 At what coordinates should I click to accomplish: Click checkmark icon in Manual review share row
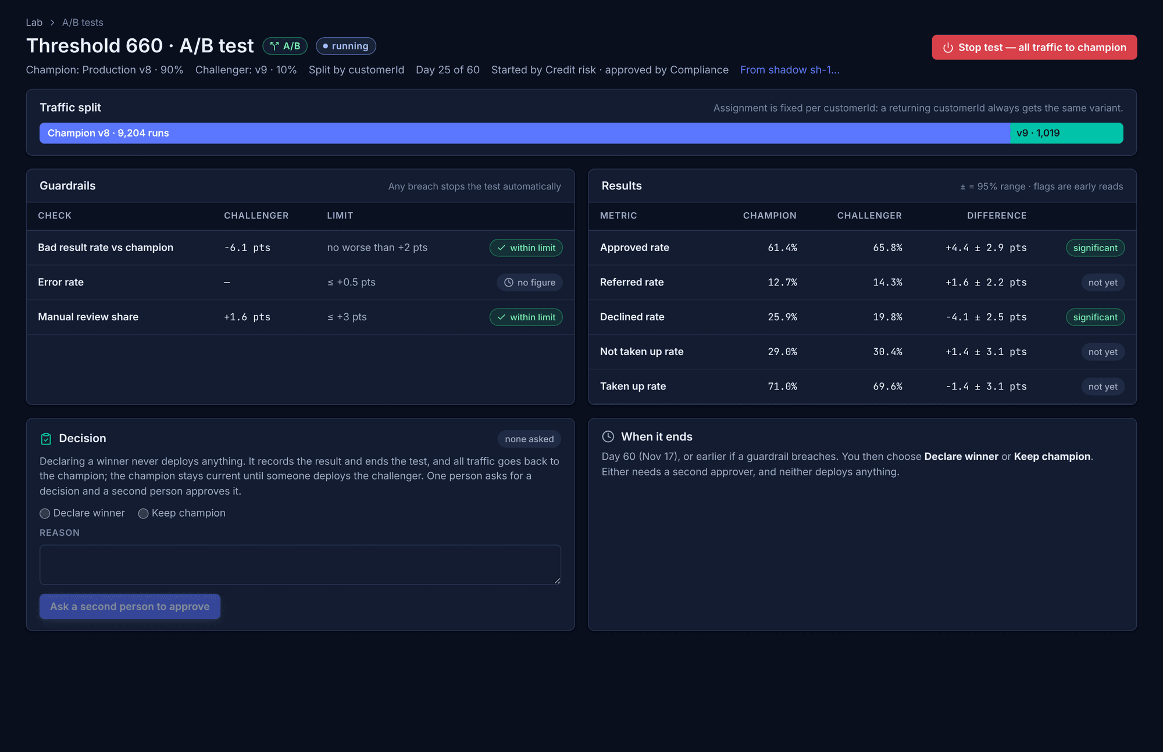tap(501, 317)
